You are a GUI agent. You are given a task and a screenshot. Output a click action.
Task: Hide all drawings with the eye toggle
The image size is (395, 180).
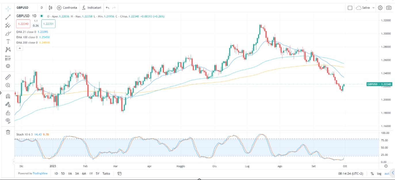tap(8, 120)
